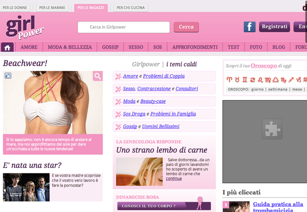This screenshot has height=212, width=307.
Task: Show weekly horoscope via settimana link
Action: coord(278,89)
